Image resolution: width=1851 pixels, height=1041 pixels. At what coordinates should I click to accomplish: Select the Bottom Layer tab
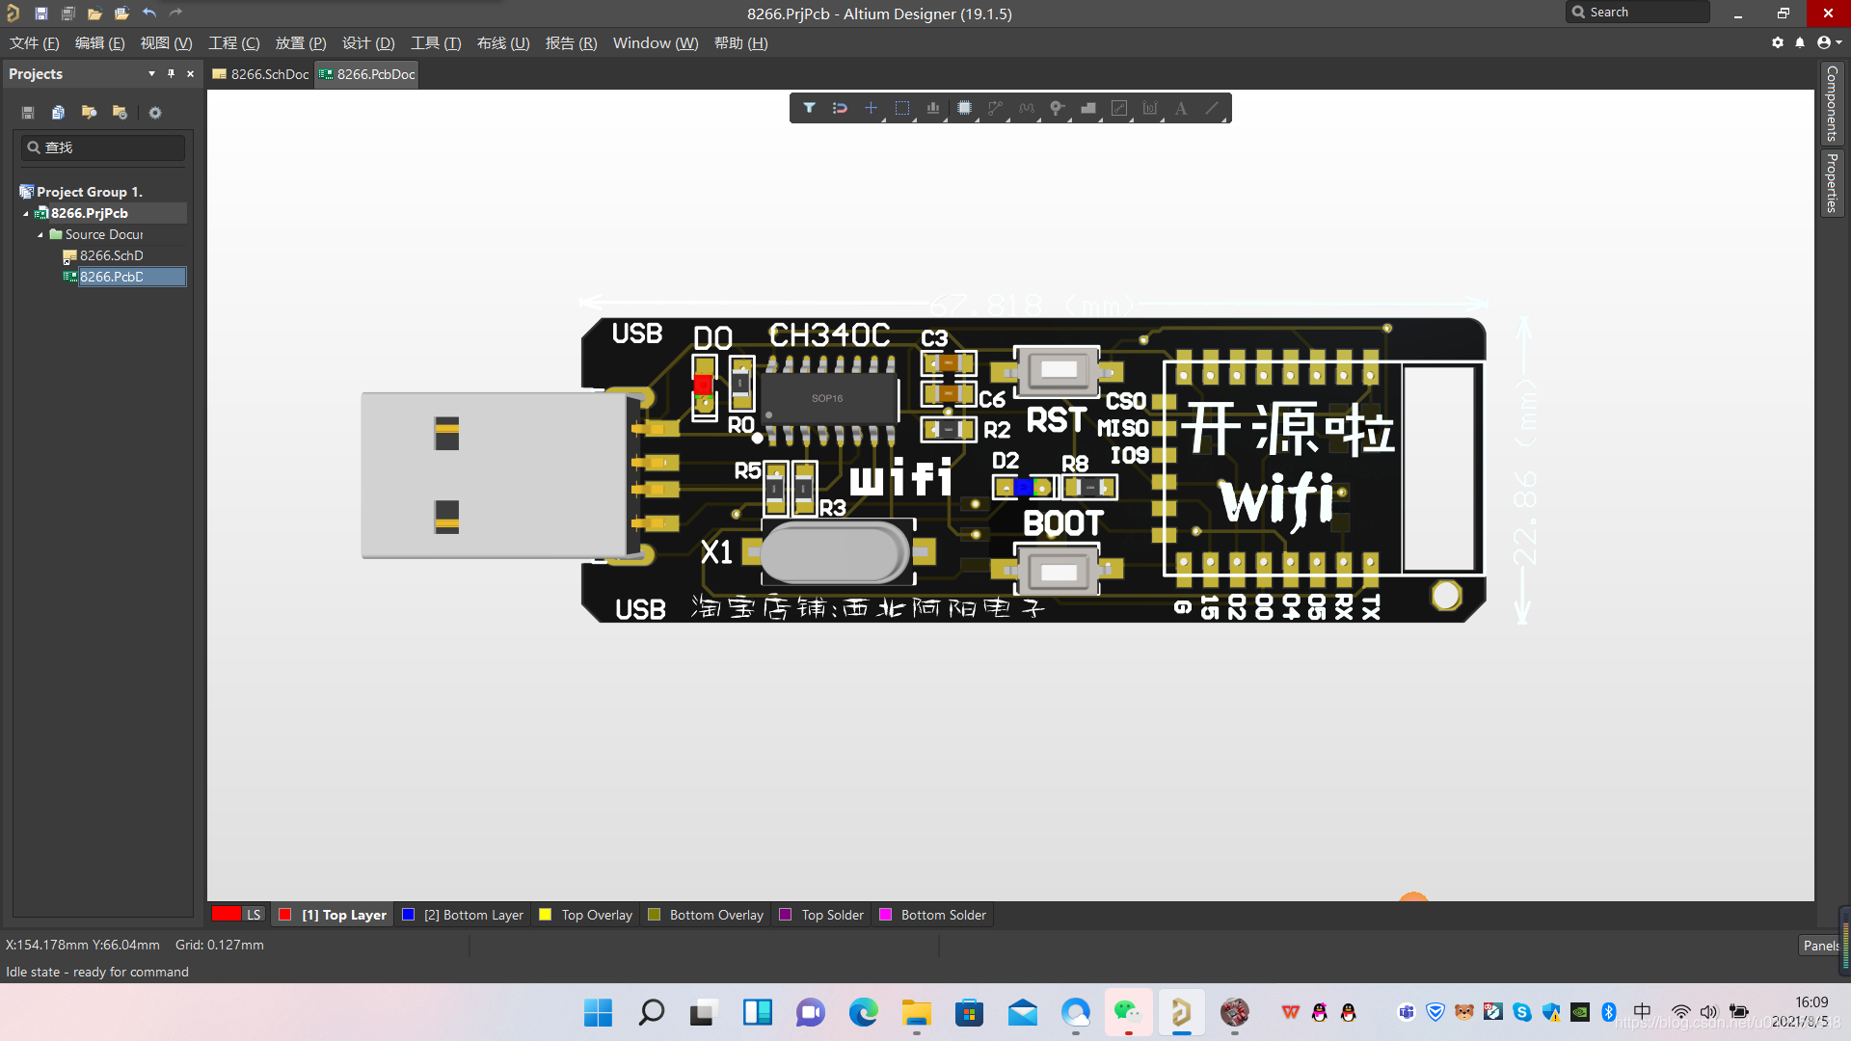tap(463, 915)
